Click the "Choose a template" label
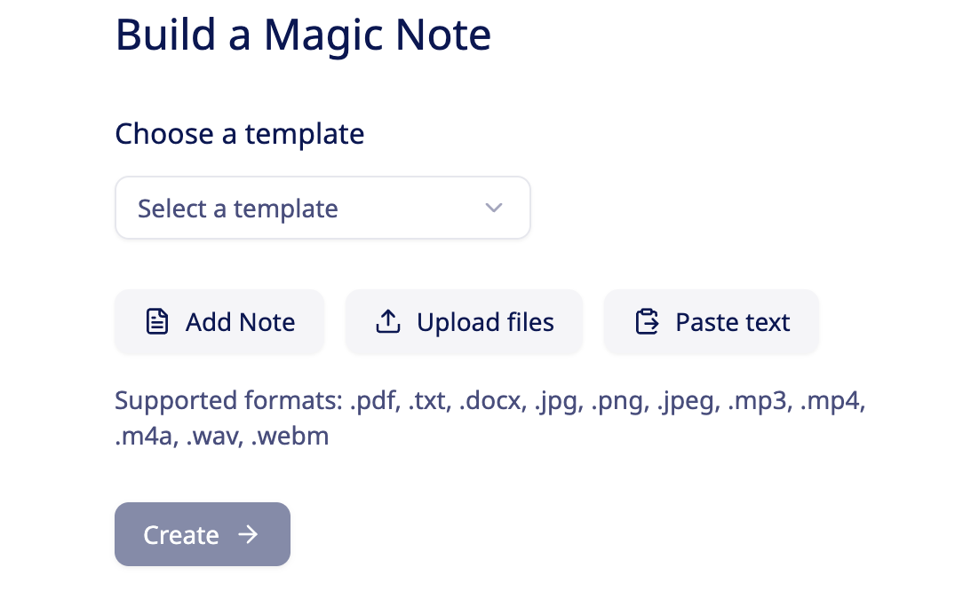This screenshot has height=591, width=963. pyautogui.click(x=240, y=134)
